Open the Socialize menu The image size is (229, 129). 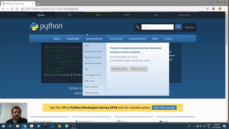189,27
